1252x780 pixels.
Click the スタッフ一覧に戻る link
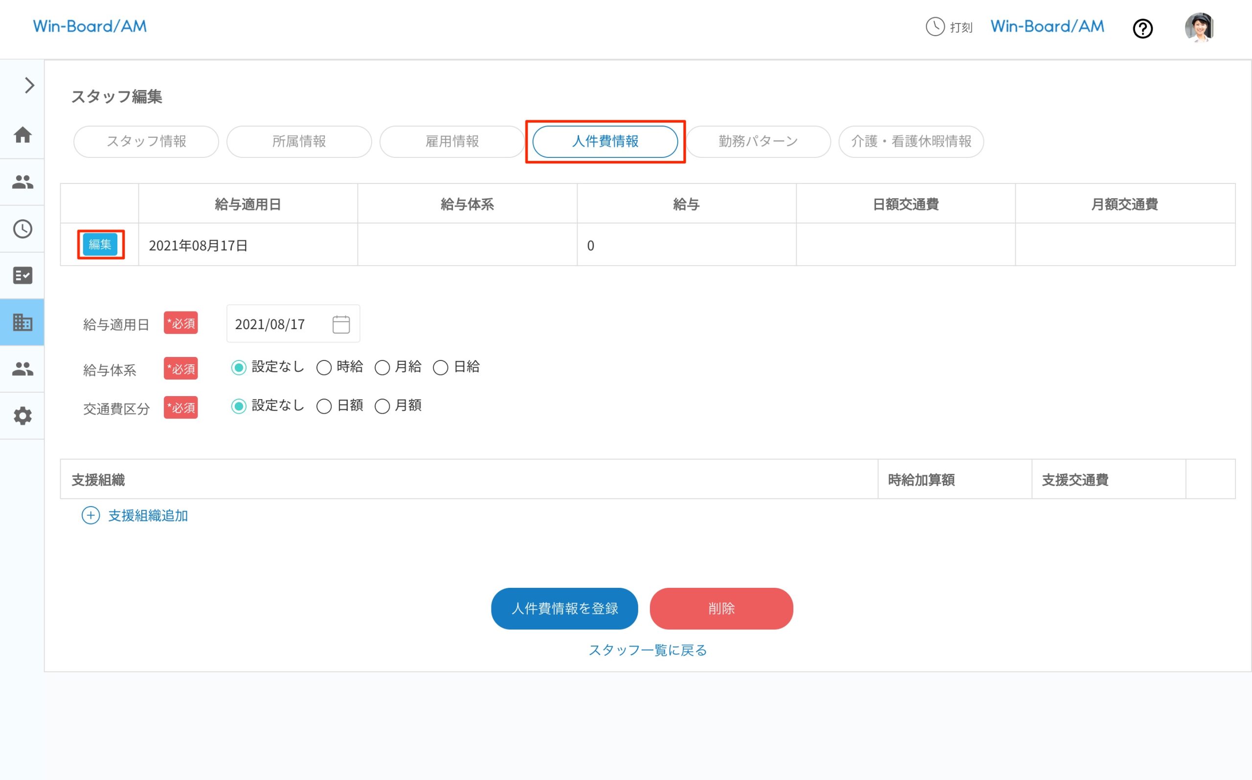click(648, 650)
